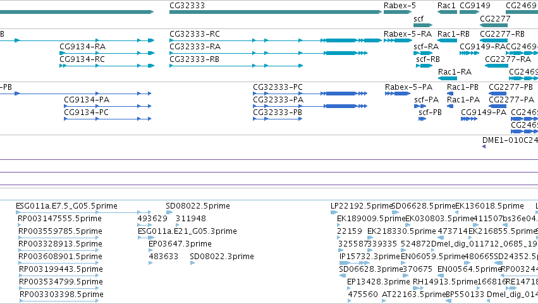Click the CG9149-RA transcript label
This screenshot has height=304, width=538.
pos(483,47)
